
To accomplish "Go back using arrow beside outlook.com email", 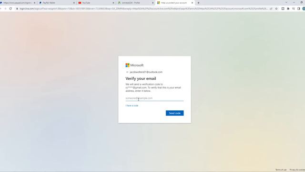I will [127, 72].
